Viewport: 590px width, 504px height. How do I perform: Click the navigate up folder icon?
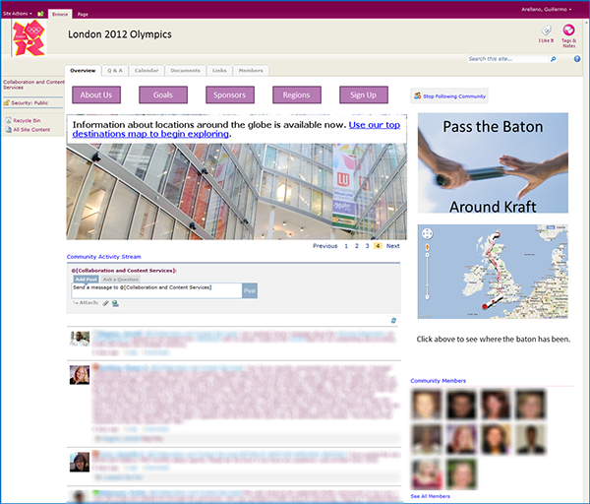[40, 14]
